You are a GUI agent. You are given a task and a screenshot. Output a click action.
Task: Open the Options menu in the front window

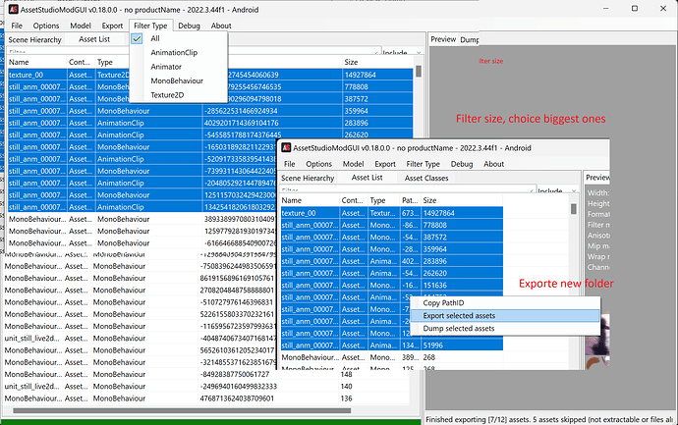pos(318,164)
